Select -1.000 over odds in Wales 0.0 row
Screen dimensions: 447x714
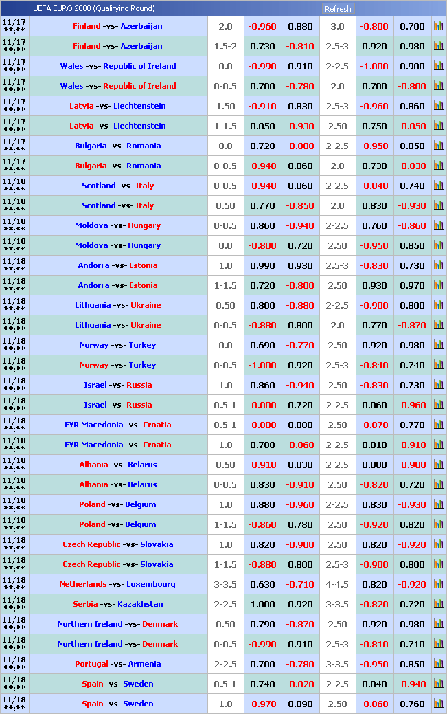click(x=374, y=66)
